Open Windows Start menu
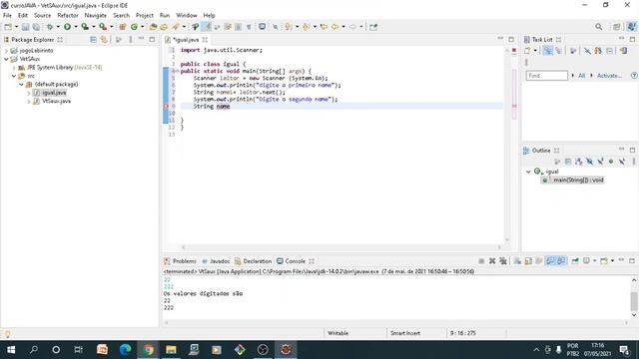Image resolution: width=639 pixels, height=359 pixels. (x=11, y=350)
